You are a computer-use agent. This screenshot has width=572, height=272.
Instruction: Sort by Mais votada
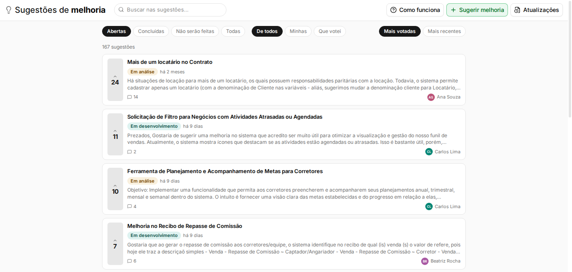(400, 31)
